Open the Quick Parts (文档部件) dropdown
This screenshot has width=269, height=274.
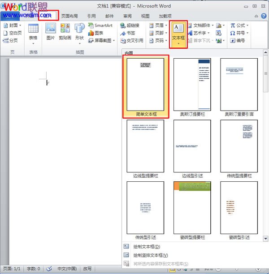201,26
